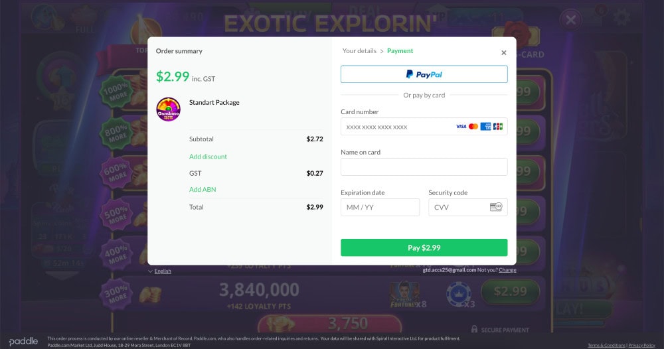The width and height of the screenshot is (664, 349).
Task: Expand the Add discount option
Action: [x=208, y=157]
